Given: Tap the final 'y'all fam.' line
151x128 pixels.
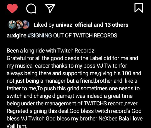Looking at the screenshot, I should pyautogui.click(x=17, y=126).
